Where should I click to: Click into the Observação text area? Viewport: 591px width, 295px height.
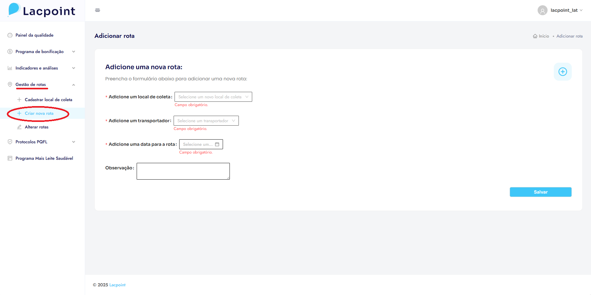click(x=183, y=171)
